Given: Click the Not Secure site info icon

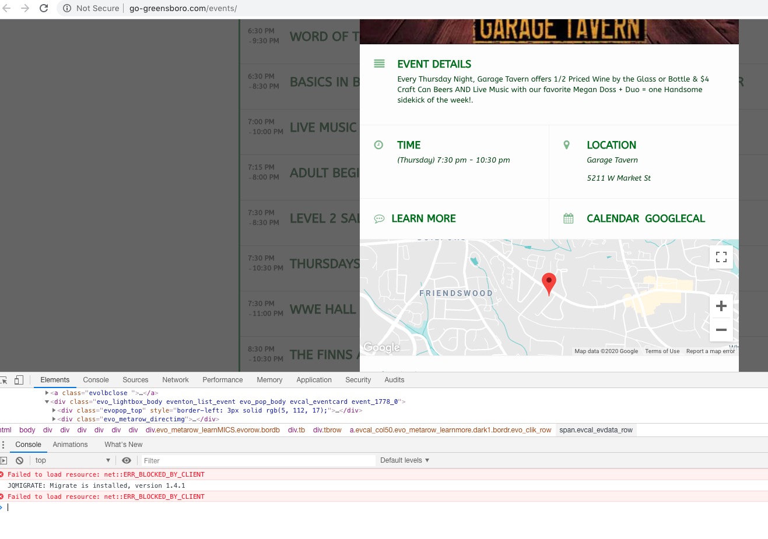Looking at the screenshot, I should (67, 8).
